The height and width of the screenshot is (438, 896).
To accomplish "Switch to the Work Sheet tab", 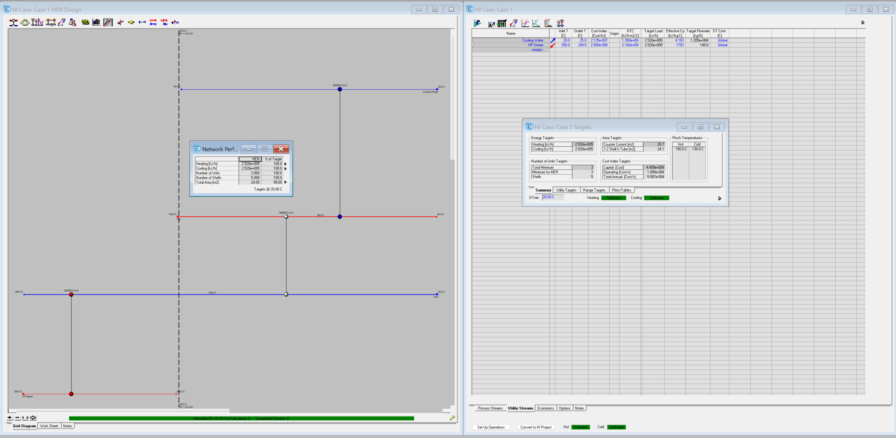I will [x=49, y=426].
